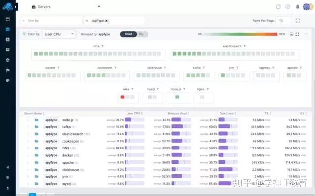
Task: Filter by the infra group icon
Action: pos(103,46)
